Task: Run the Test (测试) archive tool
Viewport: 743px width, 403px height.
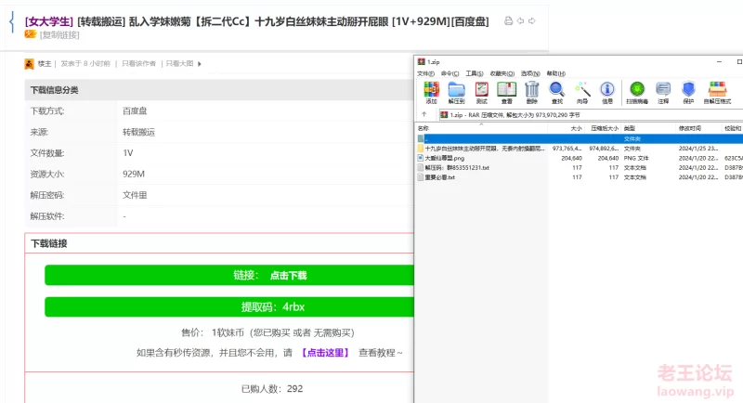Action: click(481, 91)
